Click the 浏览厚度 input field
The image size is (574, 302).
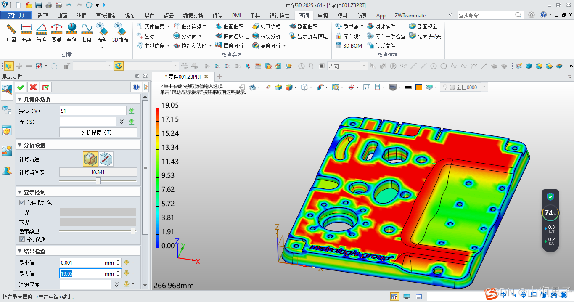pos(85,284)
